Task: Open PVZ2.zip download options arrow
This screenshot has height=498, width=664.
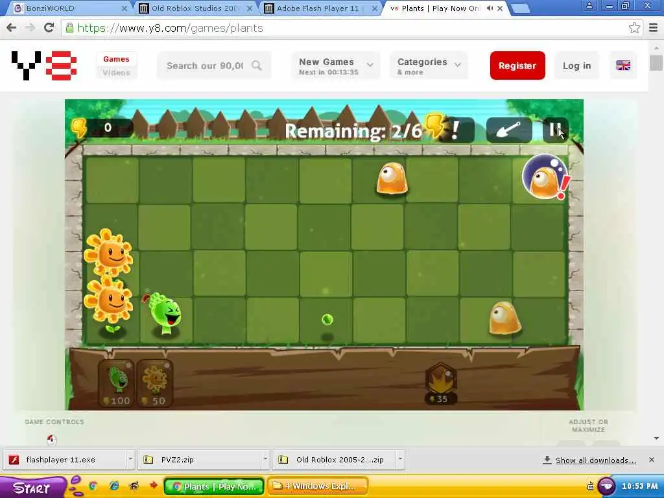Action: pos(265,460)
